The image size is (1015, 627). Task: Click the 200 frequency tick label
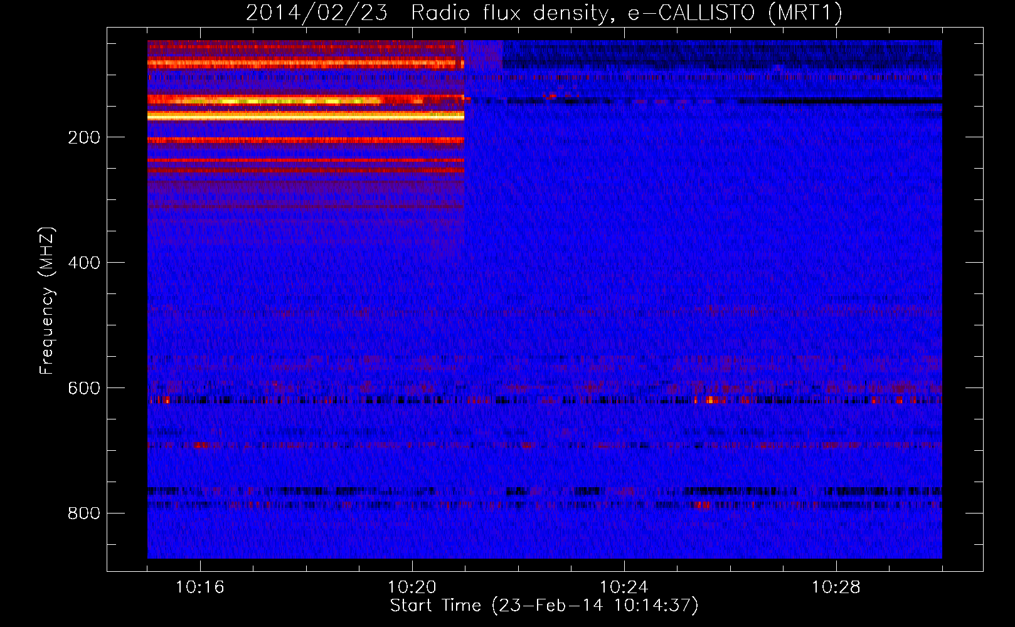pyautogui.click(x=84, y=137)
